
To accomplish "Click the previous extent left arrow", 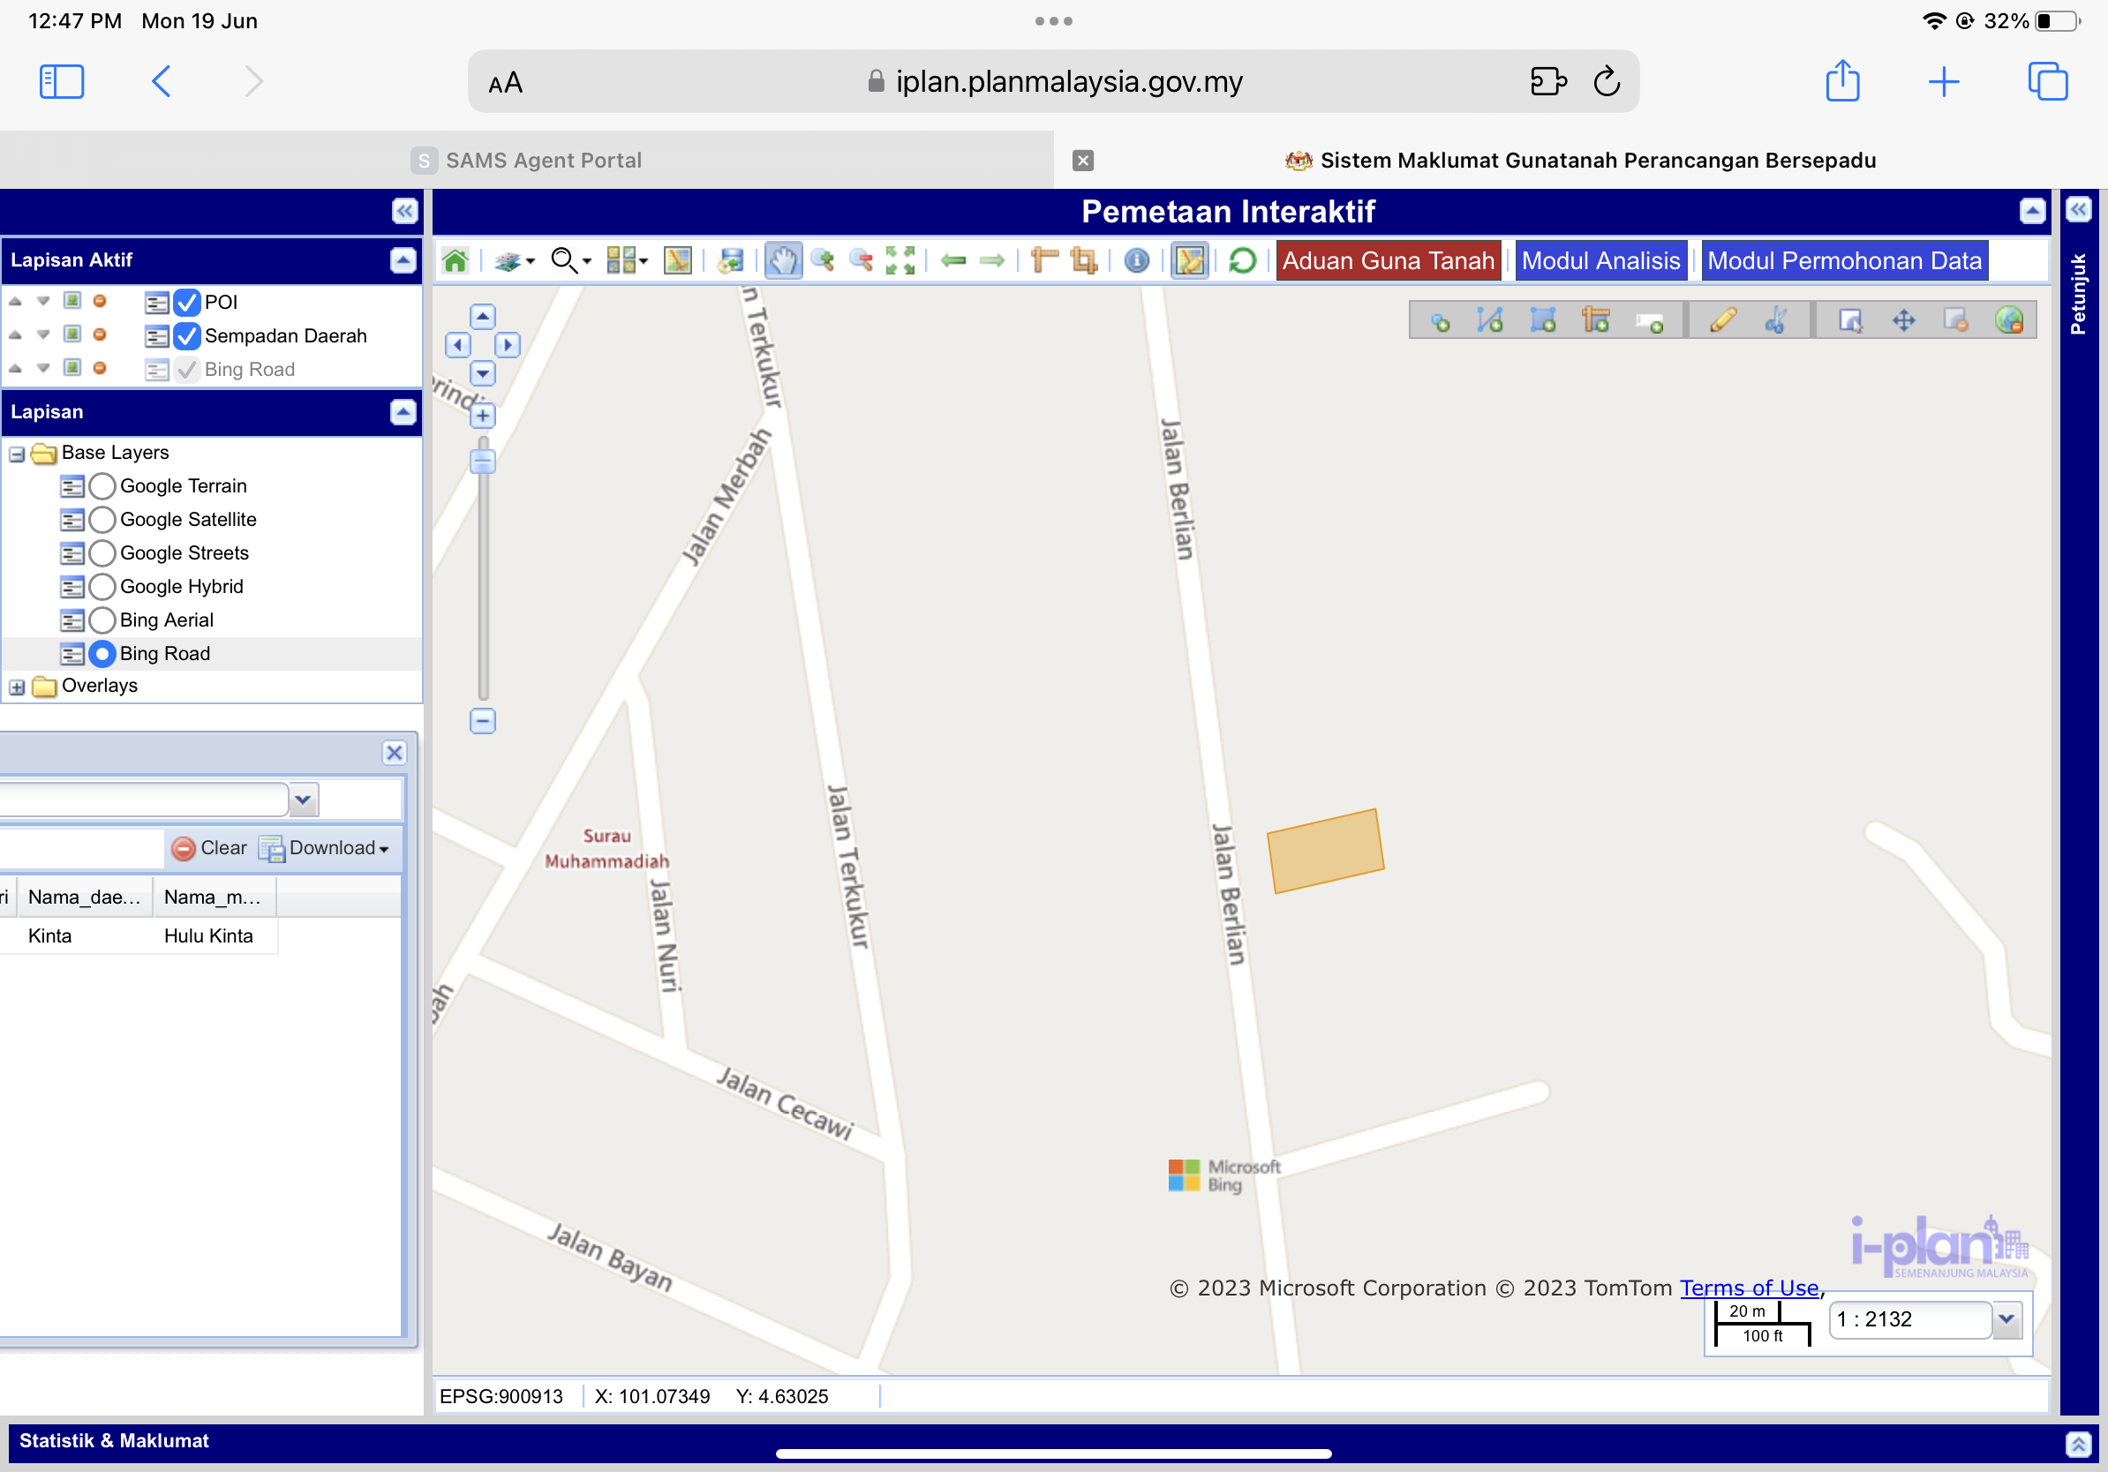I will [954, 261].
